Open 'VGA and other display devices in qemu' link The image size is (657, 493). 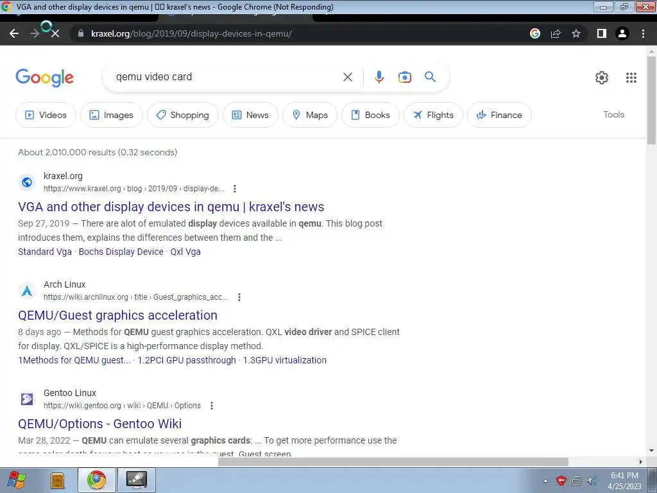click(171, 207)
